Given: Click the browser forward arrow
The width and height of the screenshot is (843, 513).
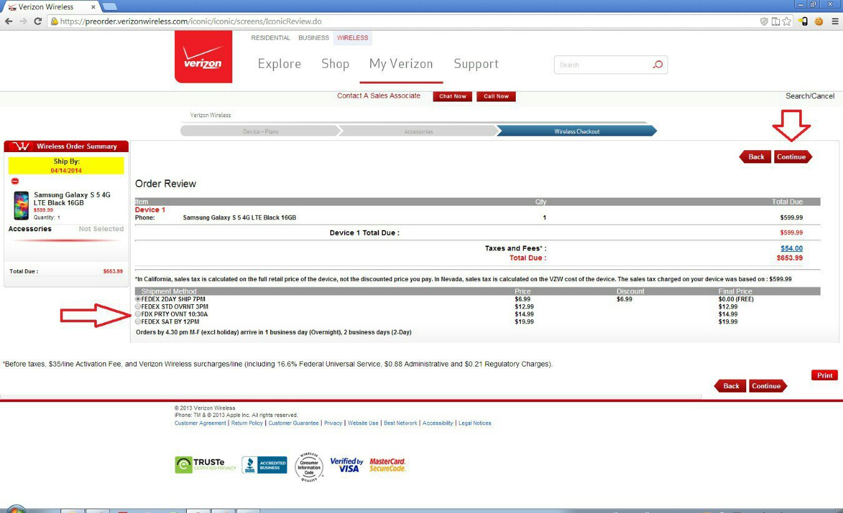Looking at the screenshot, I should pos(22,21).
